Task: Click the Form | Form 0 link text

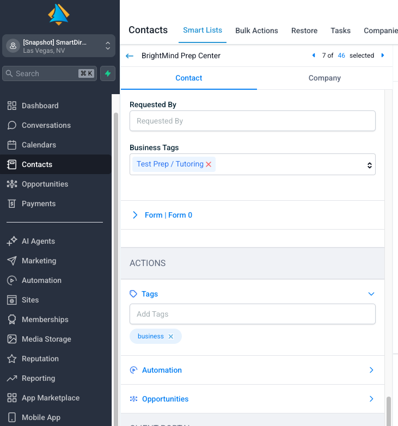Action: click(168, 215)
